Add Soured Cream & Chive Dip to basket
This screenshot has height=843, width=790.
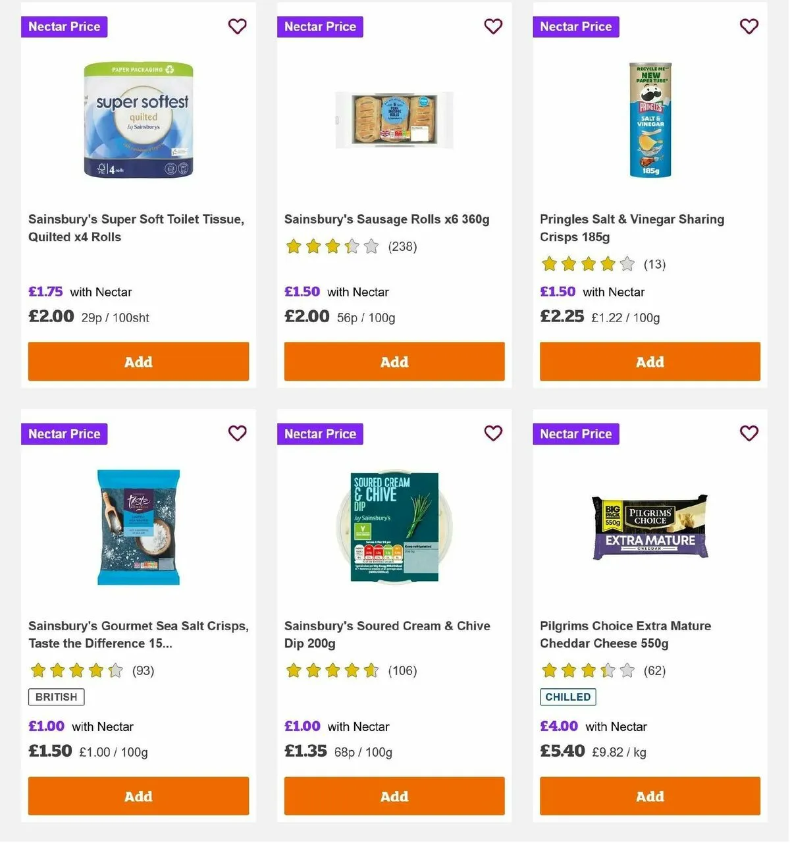(394, 796)
